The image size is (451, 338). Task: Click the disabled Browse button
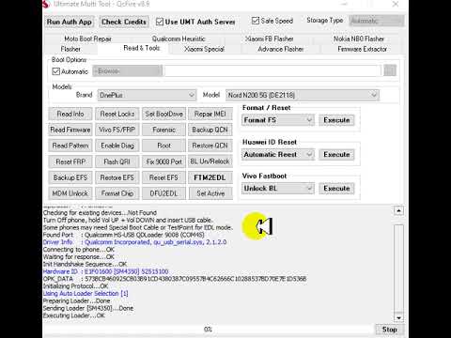tap(128, 71)
